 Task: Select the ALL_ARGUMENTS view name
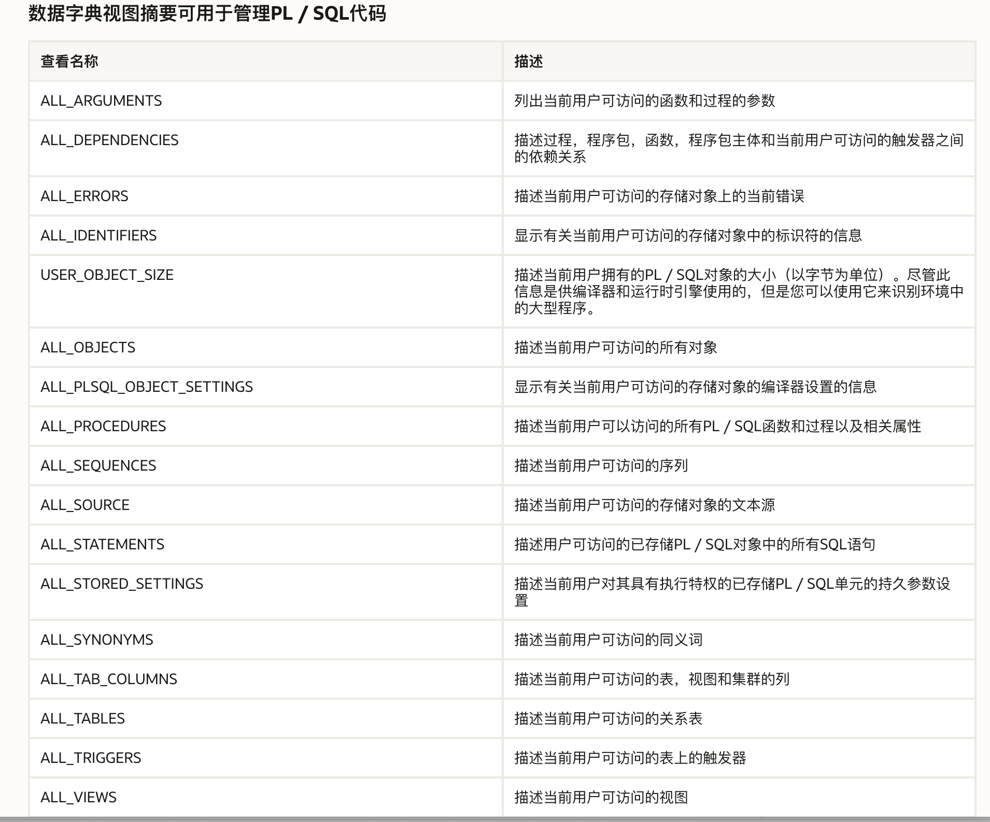click(x=101, y=101)
